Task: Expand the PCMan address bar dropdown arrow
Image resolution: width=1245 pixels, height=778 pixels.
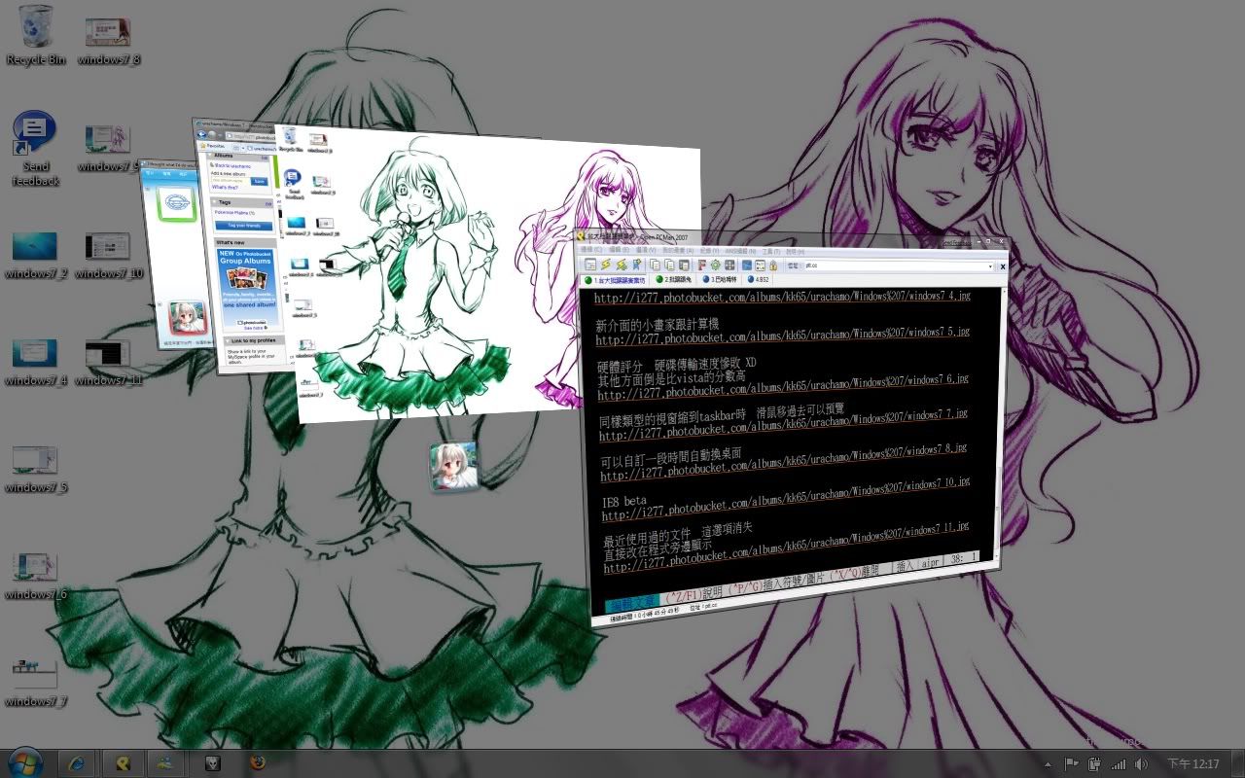Action: tap(990, 266)
